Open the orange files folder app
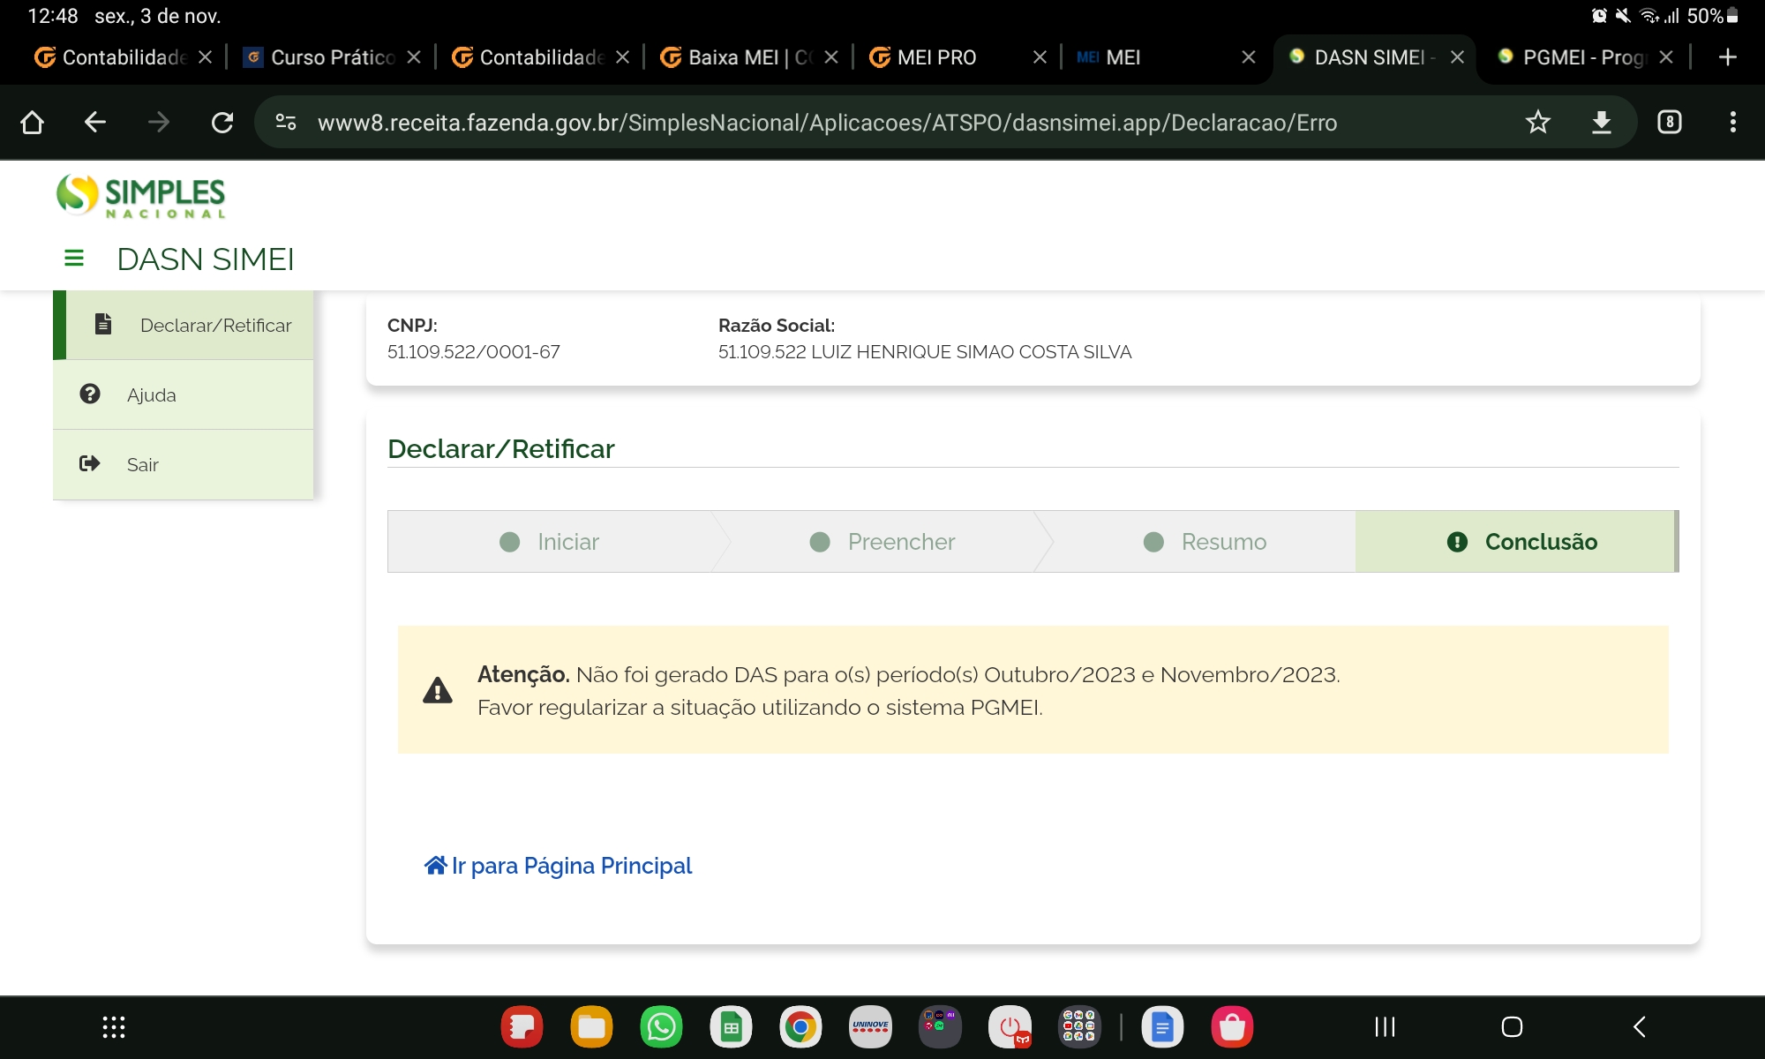 coord(591,1027)
